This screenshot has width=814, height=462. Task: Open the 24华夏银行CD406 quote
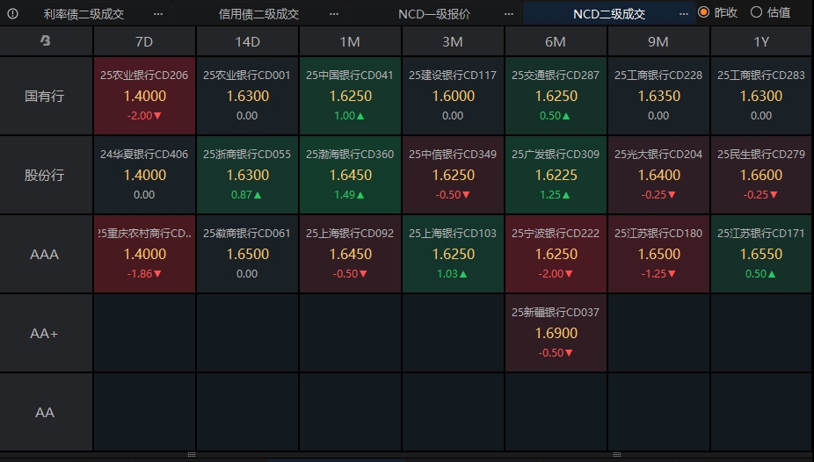(144, 175)
